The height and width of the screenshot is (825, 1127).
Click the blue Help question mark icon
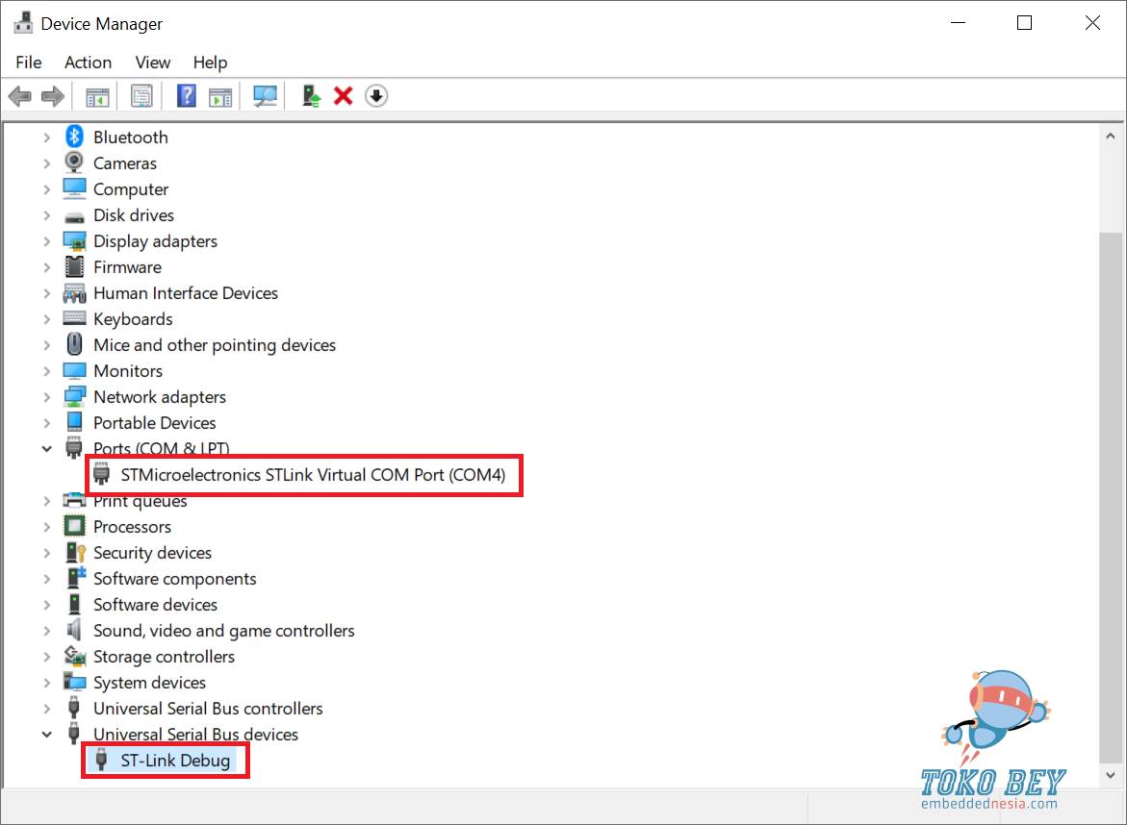(x=186, y=96)
